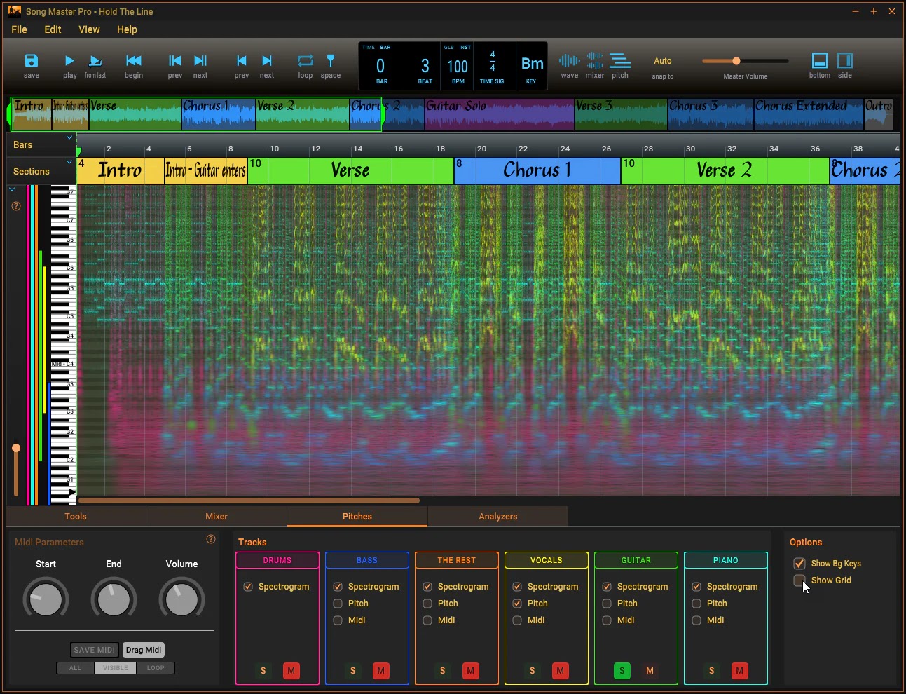
Task: Mute the VOCALS track
Action: [561, 671]
